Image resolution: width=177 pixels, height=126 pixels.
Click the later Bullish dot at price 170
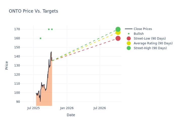(52, 29)
